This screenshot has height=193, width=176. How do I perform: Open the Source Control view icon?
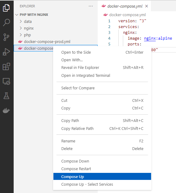pyautogui.click(x=6, y=37)
